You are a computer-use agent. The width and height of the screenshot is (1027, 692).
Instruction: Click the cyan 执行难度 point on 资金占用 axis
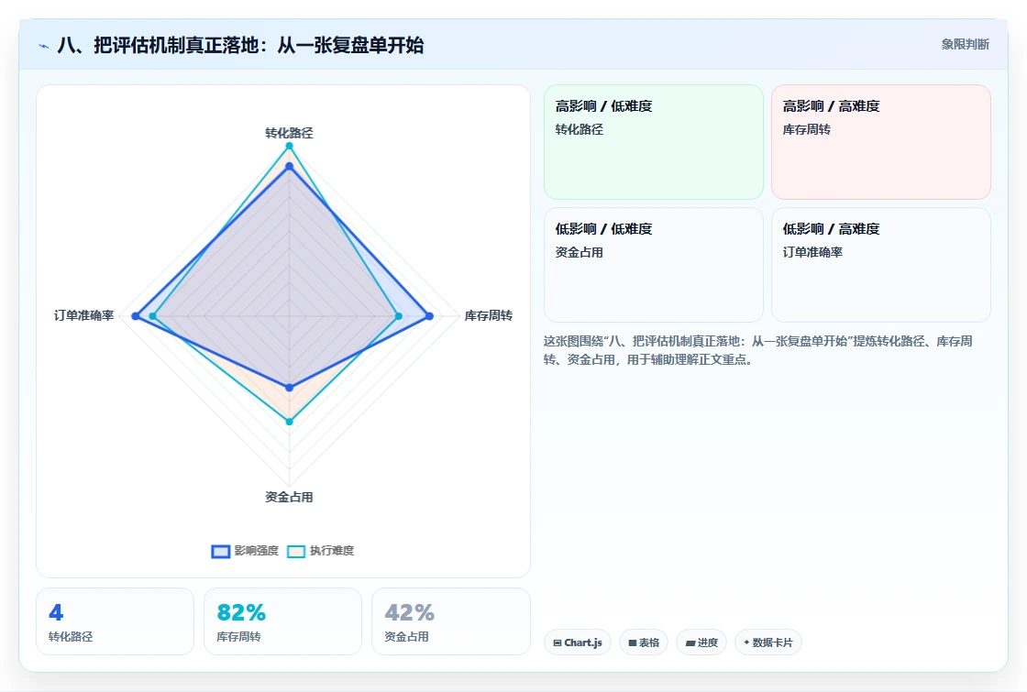tap(289, 422)
